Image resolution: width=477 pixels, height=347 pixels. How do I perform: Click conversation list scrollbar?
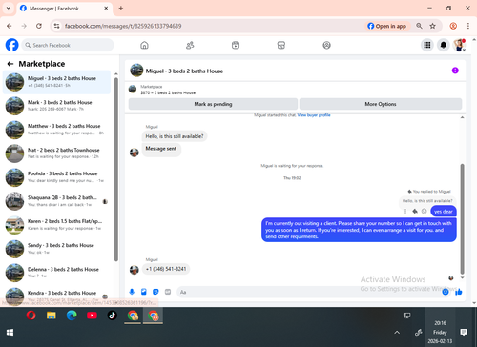116,170
